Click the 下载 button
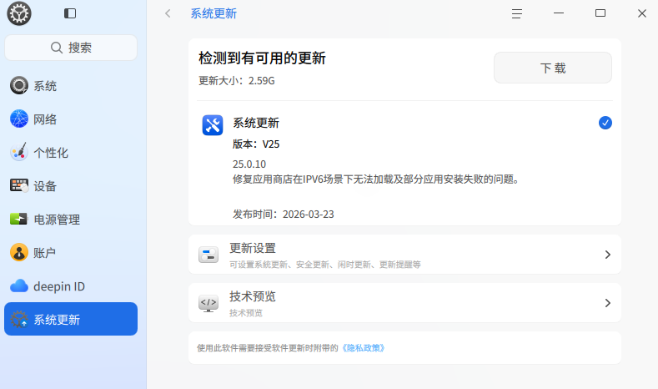 click(x=553, y=68)
